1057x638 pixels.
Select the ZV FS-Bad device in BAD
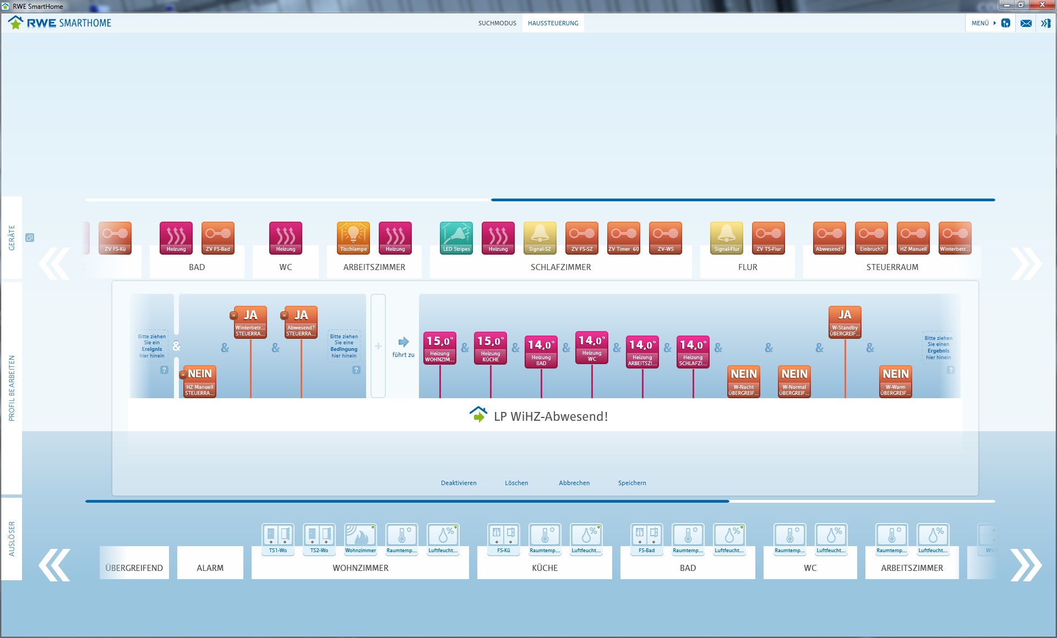click(218, 238)
